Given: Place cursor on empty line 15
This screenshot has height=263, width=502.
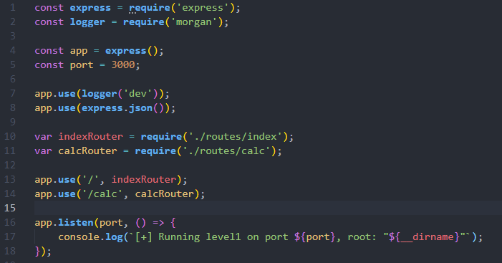Looking at the screenshot, I should click(x=269, y=208).
